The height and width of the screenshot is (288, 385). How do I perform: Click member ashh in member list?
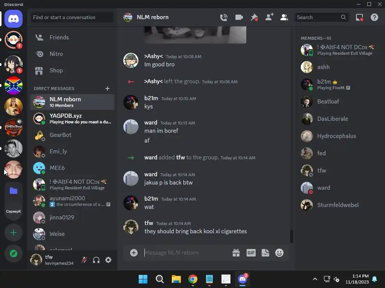click(x=340, y=67)
